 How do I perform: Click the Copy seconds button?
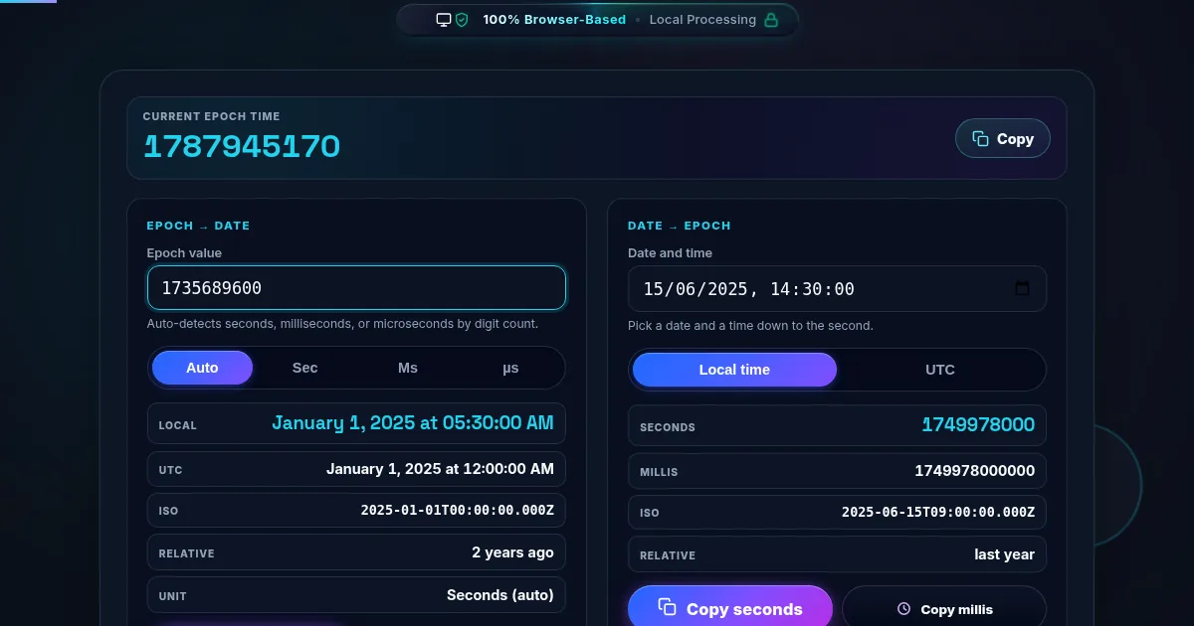(x=730, y=606)
